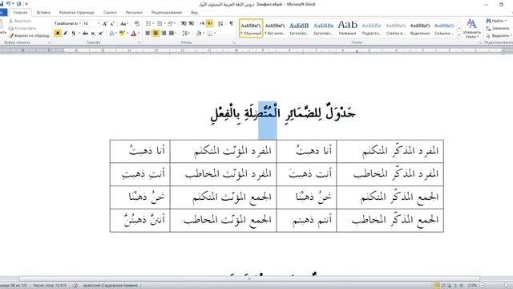This screenshot has width=513, height=289.
Task: Expand the Paragraph dialog launcher
Action: click(234, 43)
